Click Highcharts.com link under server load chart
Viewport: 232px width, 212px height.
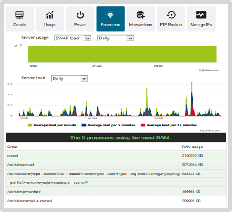tap(210, 130)
